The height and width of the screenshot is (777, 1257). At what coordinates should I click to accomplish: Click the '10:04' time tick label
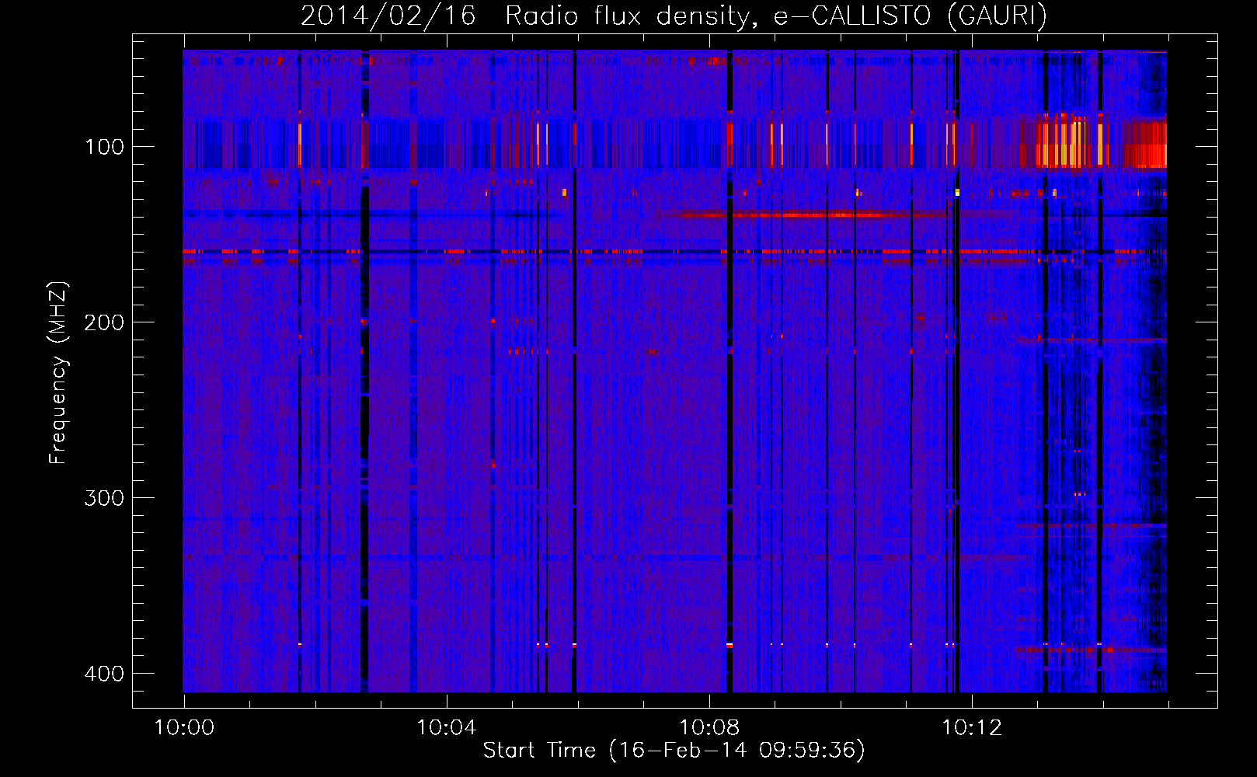click(x=447, y=728)
